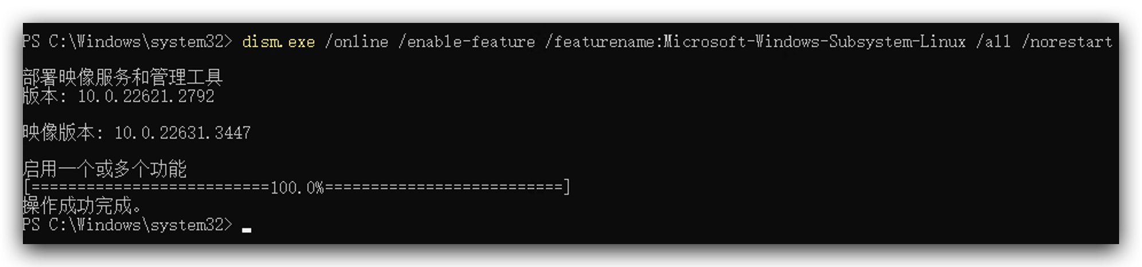Viewport: 1142px width, 267px height.
Task: Click the 100.0% progress percentage
Action: (x=297, y=188)
